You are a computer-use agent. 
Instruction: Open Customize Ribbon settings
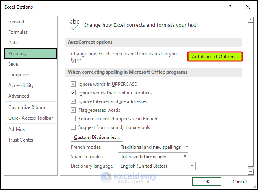[30, 107]
